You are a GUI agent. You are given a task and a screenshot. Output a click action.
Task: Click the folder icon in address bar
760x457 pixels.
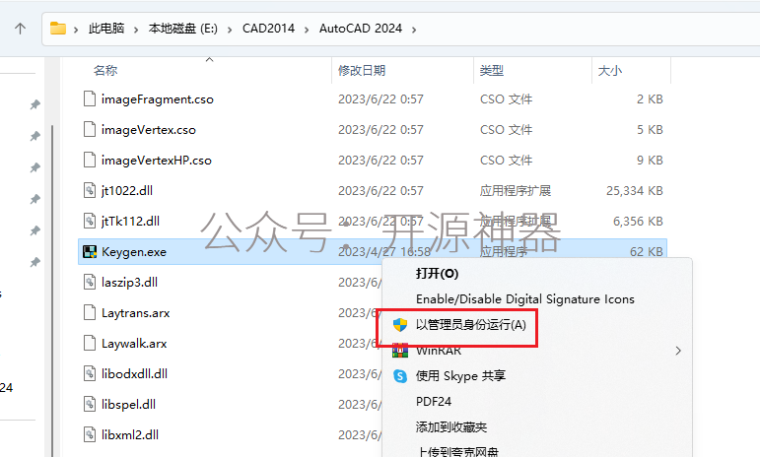pos(58,29)
